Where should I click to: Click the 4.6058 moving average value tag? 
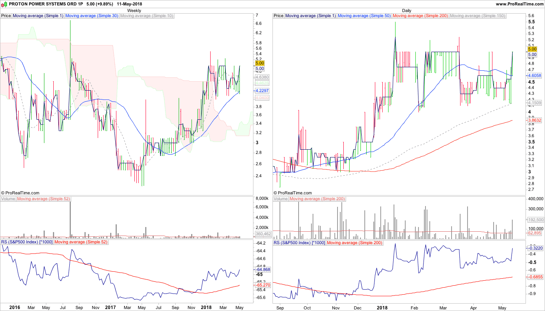pos(534,75)
